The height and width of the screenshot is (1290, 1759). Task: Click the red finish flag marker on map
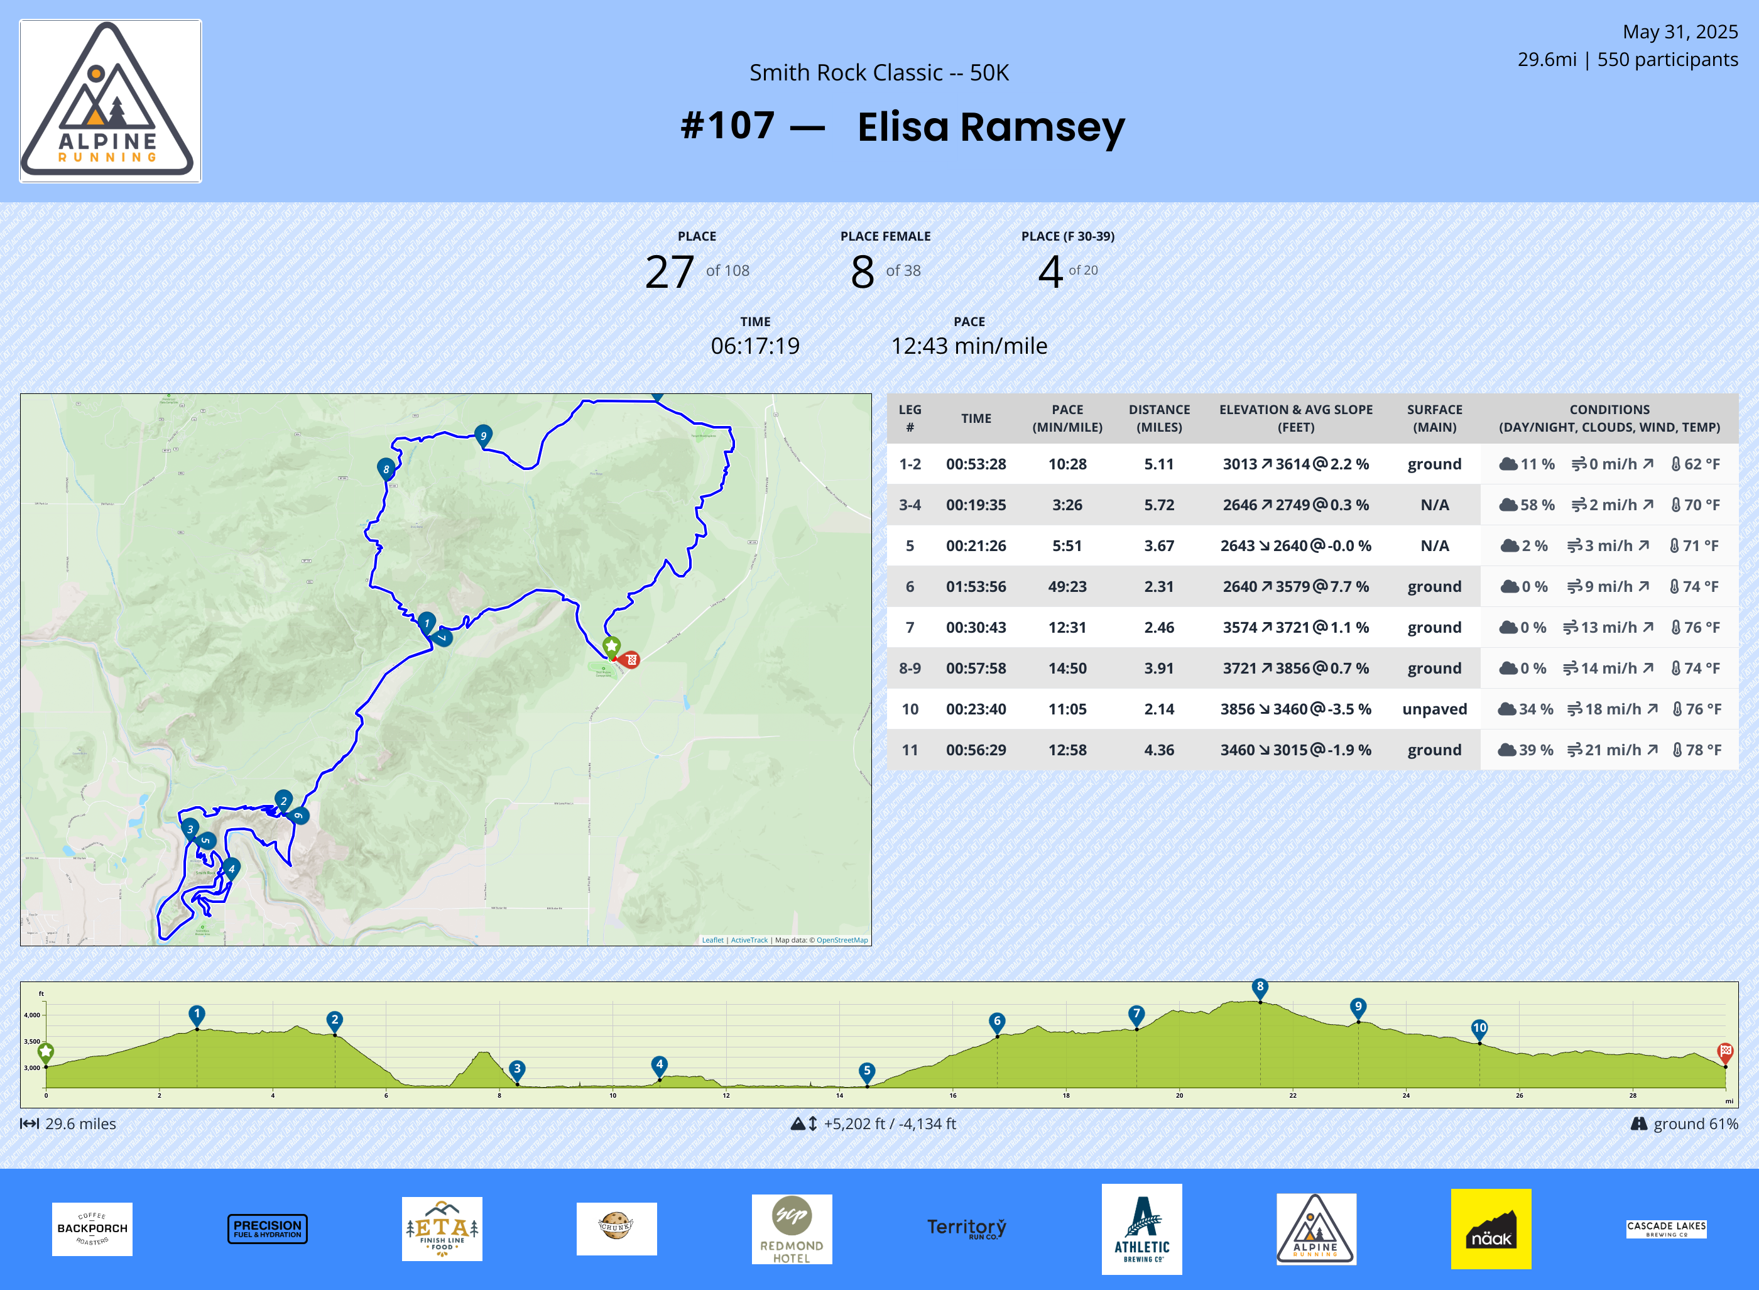tap(631, 660)
